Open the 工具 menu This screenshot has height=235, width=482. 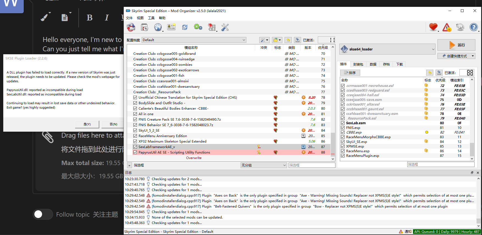pyautogui.click(x=151, y=18)
